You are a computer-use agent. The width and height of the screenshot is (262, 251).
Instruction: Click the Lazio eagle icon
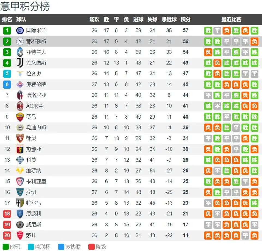[x=20, y=74]
